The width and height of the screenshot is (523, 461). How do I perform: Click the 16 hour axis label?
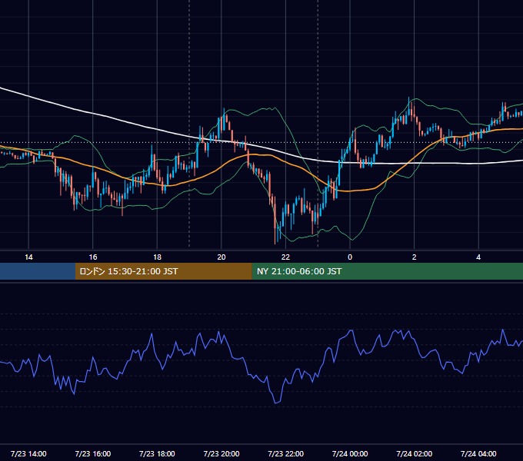tap(93, 257)
